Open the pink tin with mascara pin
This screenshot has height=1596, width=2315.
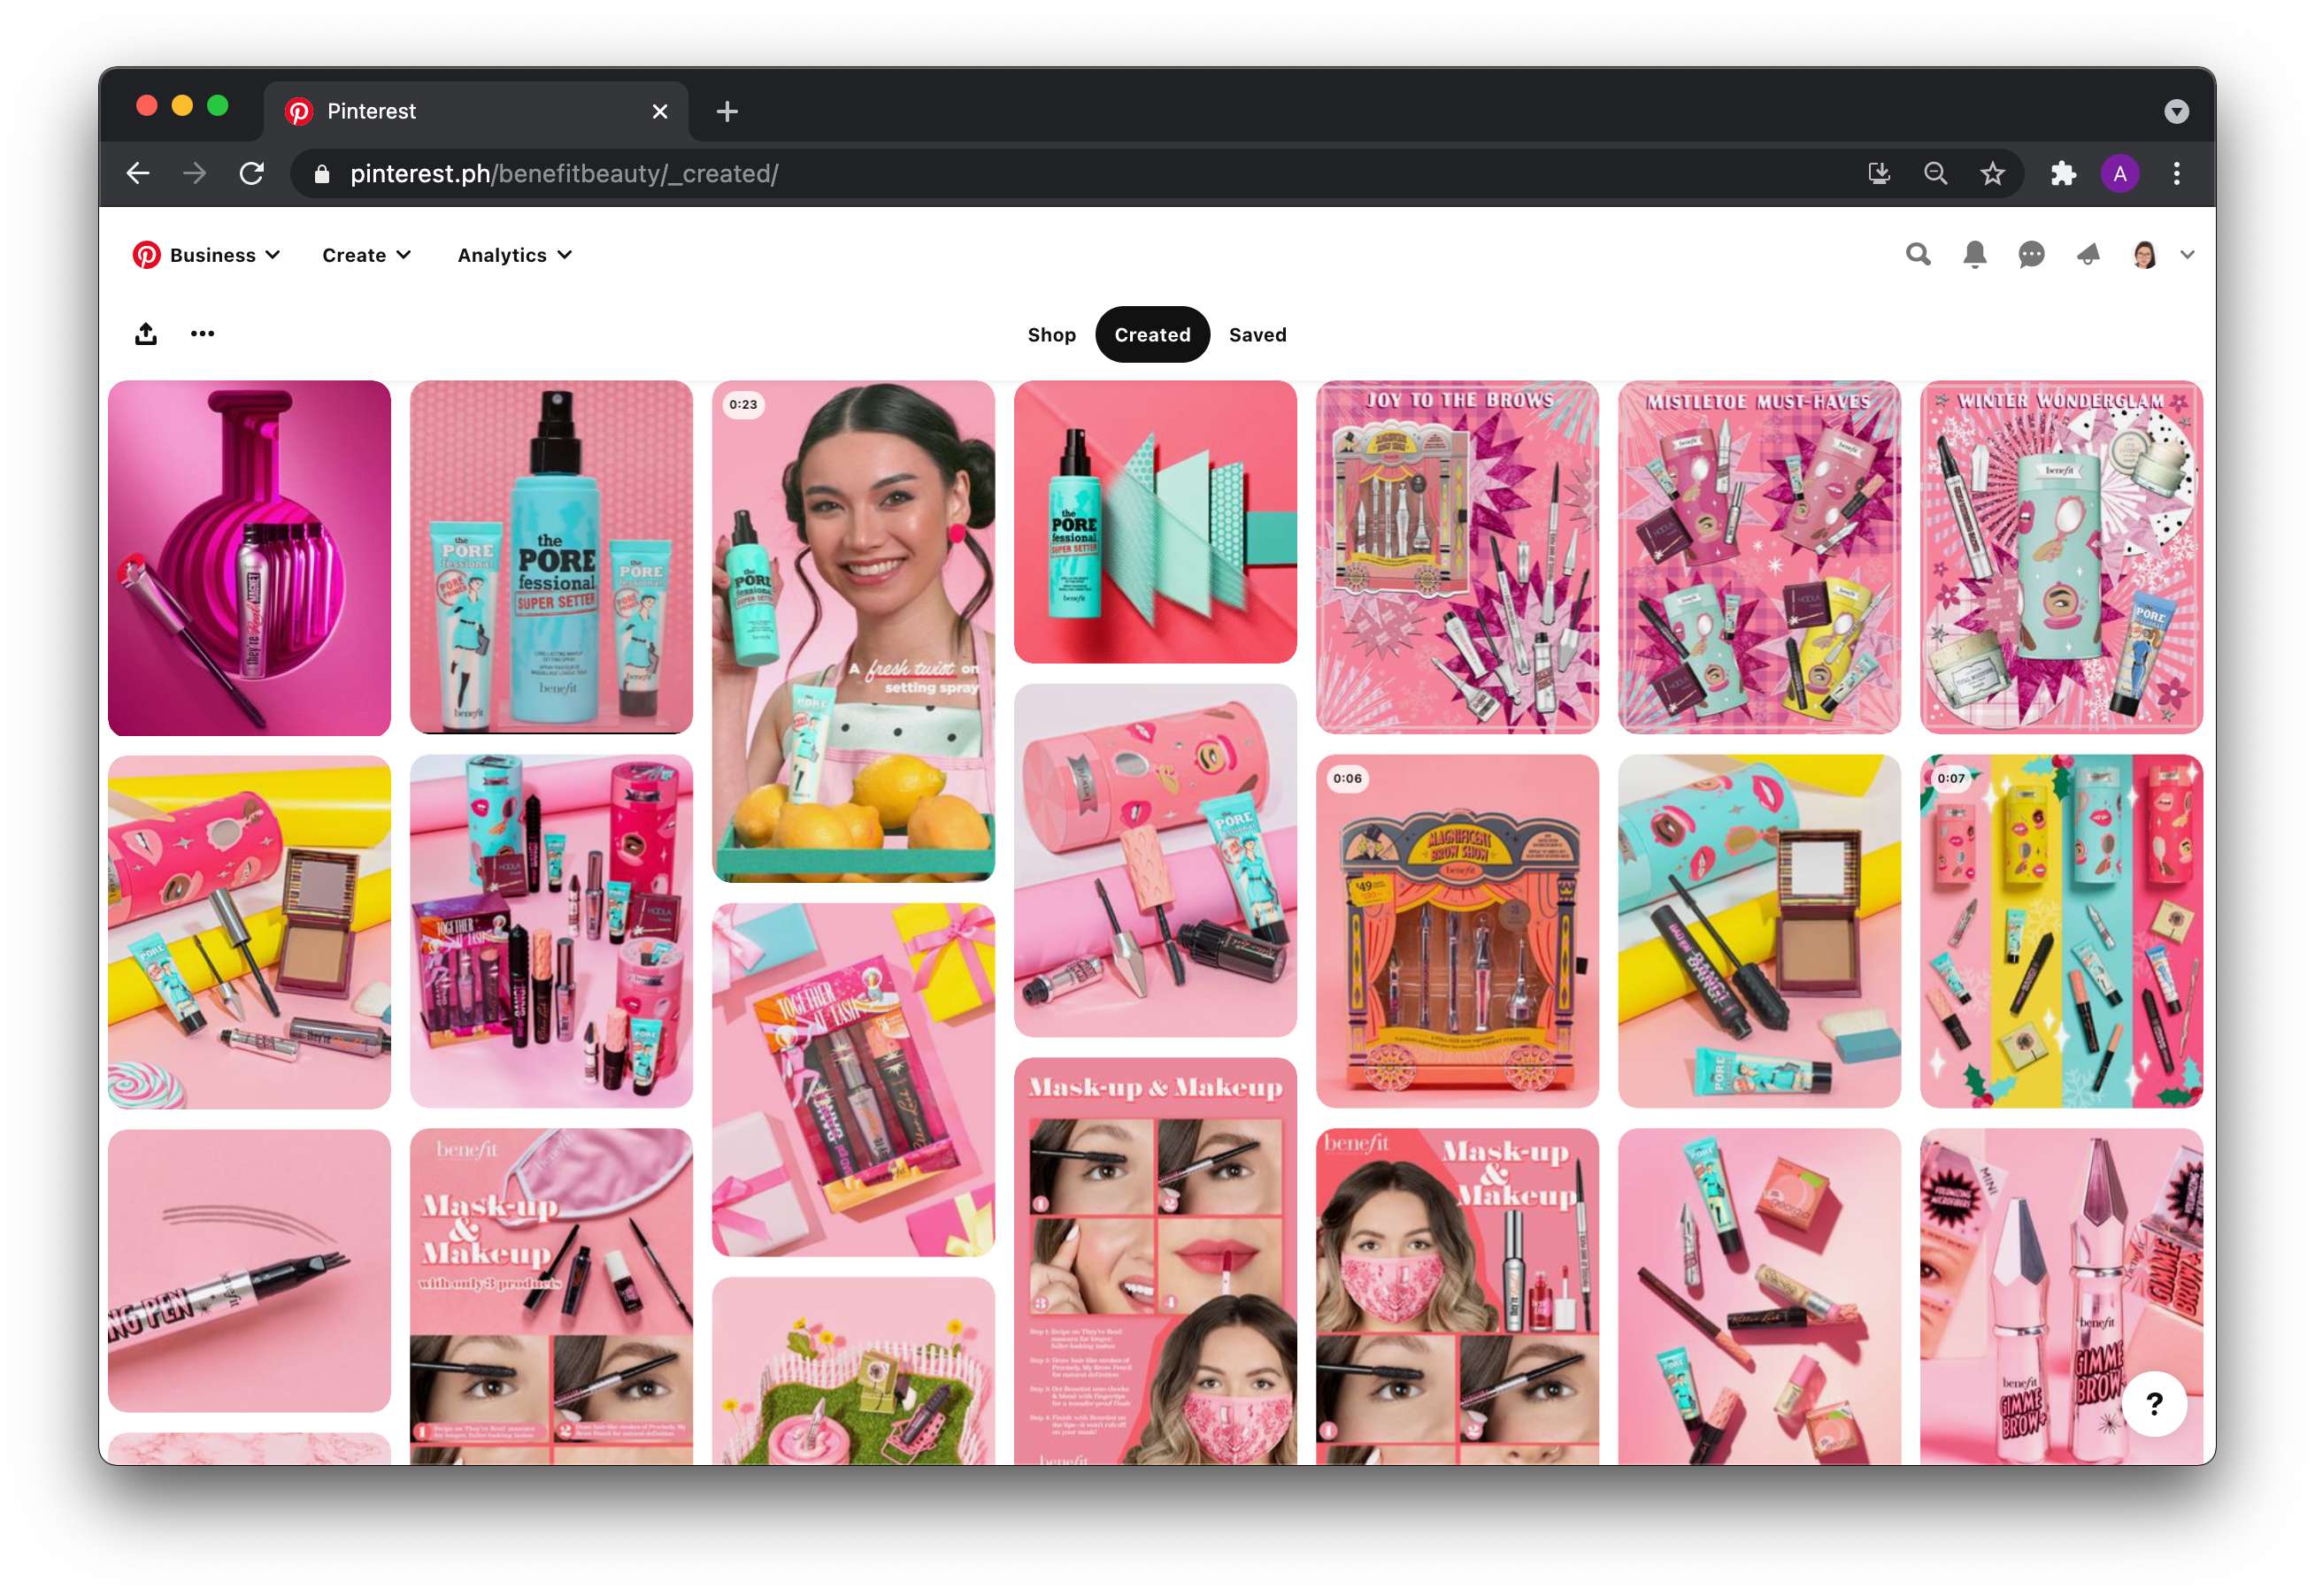(1155, 860)
